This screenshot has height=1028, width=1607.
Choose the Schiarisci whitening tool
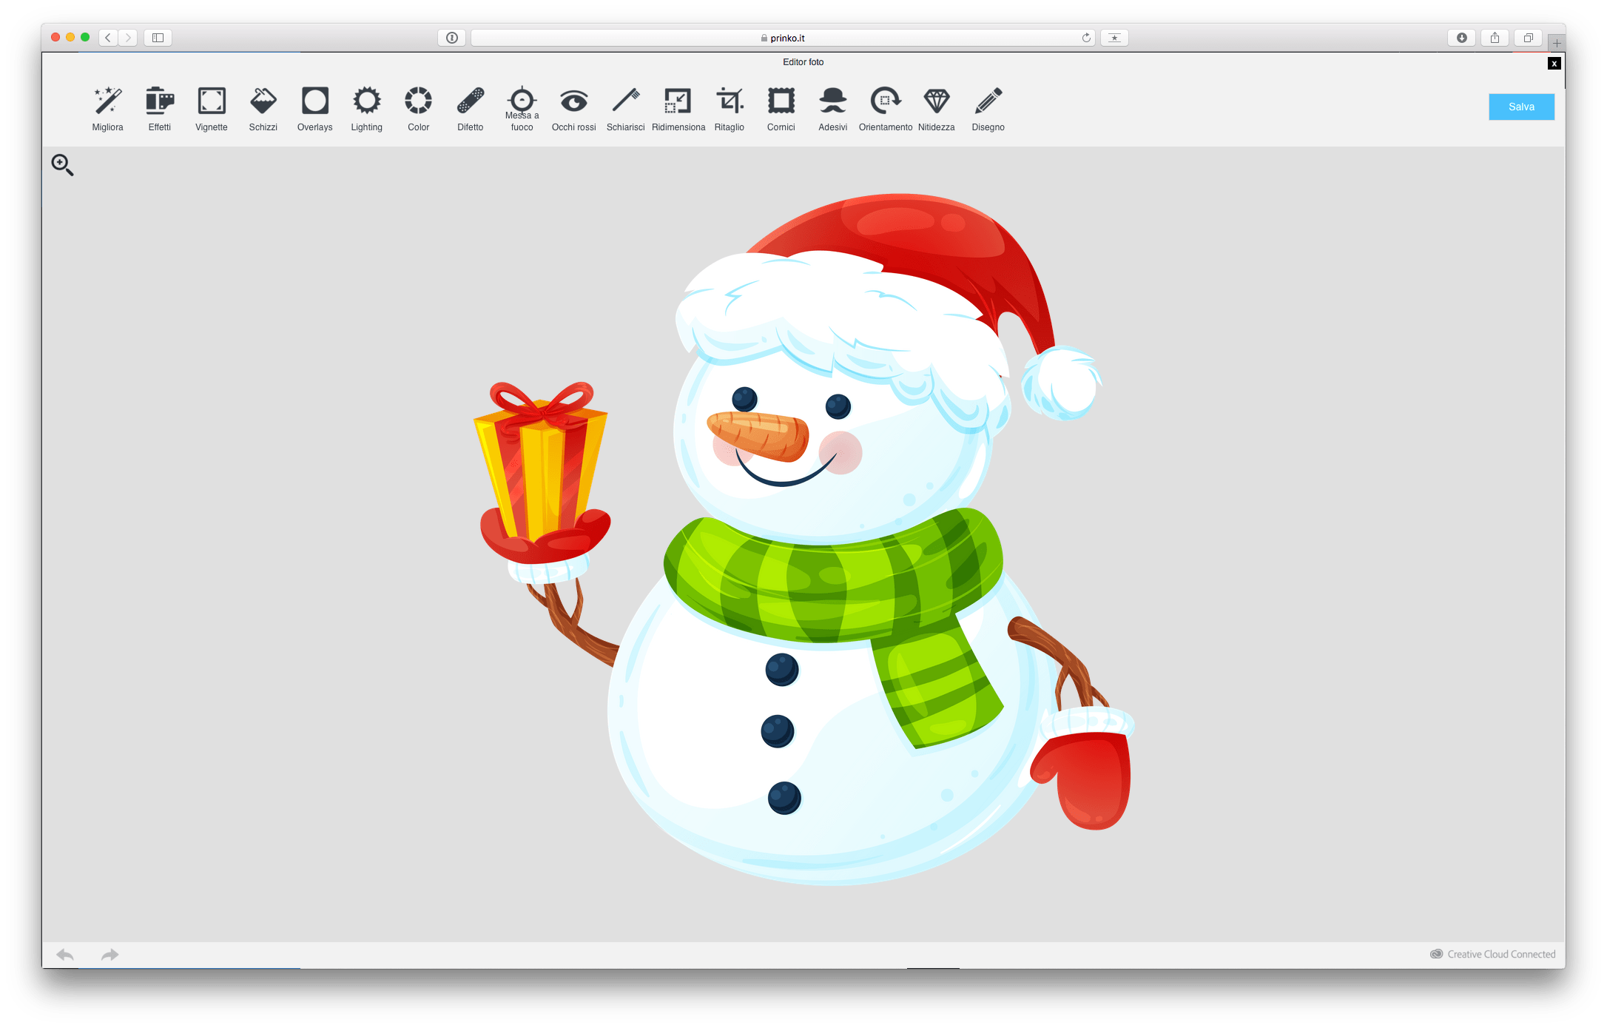pyautogui.click(x=625, y=109)
